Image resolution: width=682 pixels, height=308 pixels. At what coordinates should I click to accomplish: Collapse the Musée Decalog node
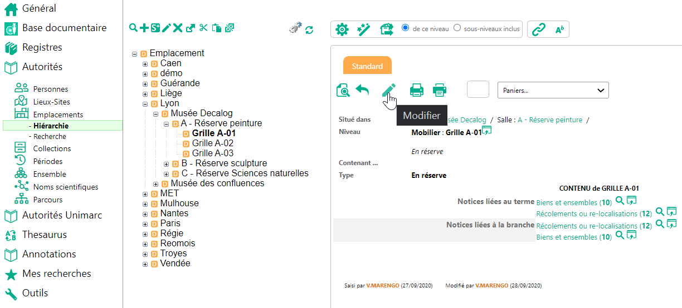click(156, 114)
